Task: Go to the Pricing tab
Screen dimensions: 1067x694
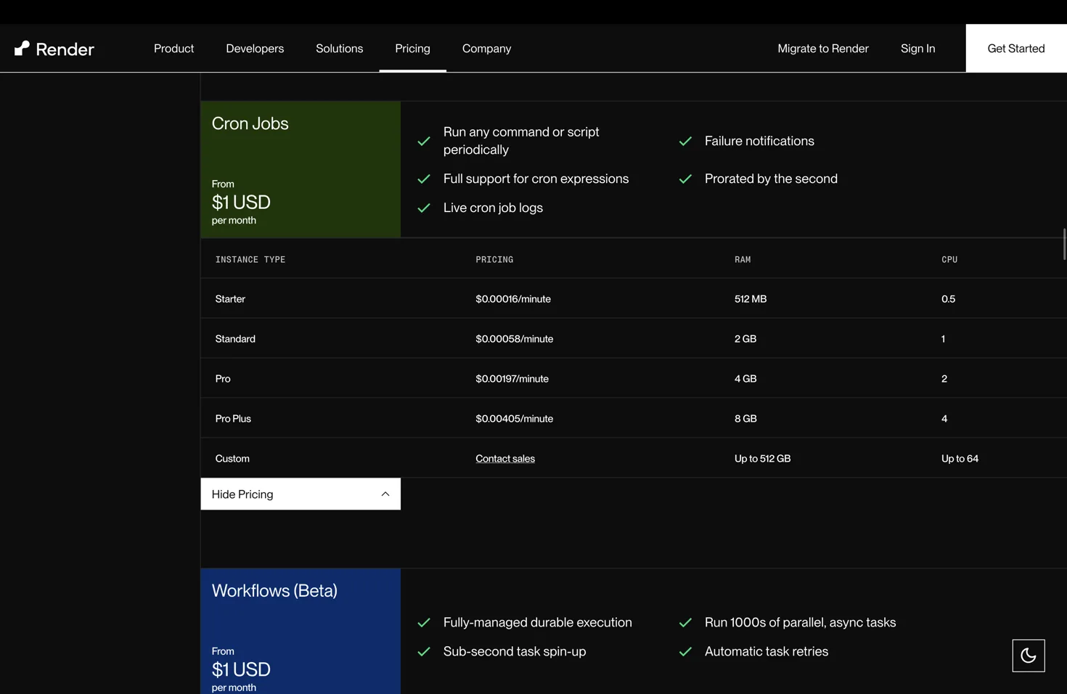Action: point(412,49)
